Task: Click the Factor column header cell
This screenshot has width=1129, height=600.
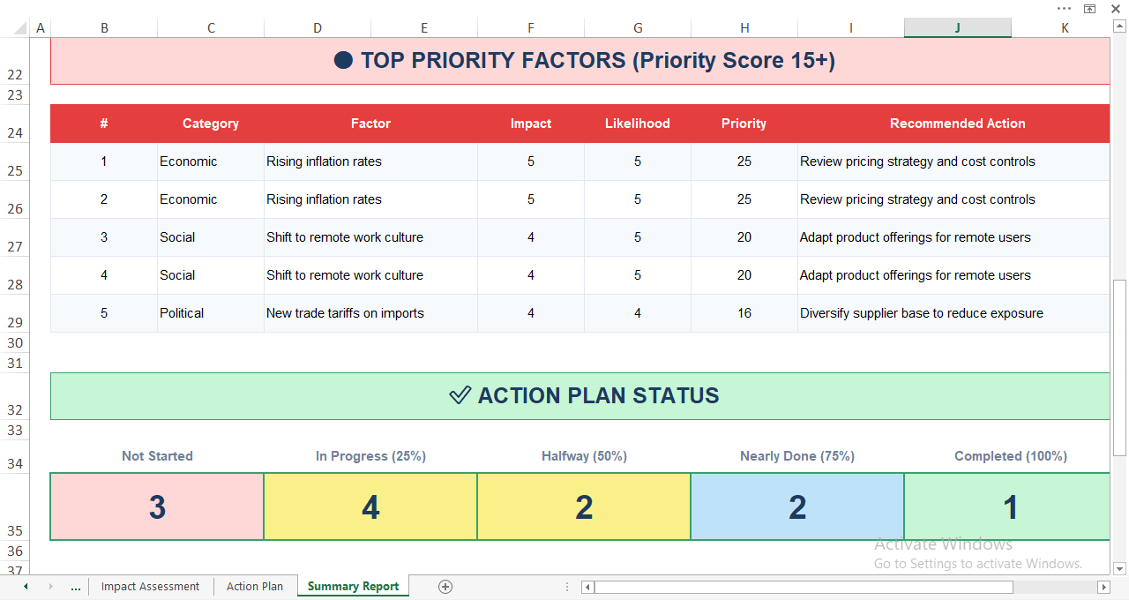Action: pyautogui.click(x=370, y=124)
